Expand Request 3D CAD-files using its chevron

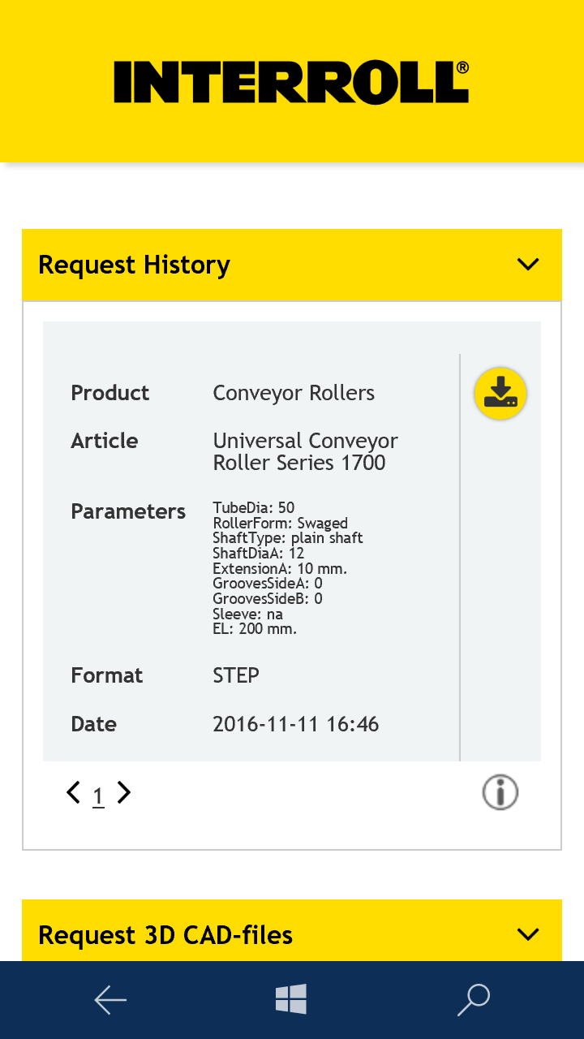point(528,934)
